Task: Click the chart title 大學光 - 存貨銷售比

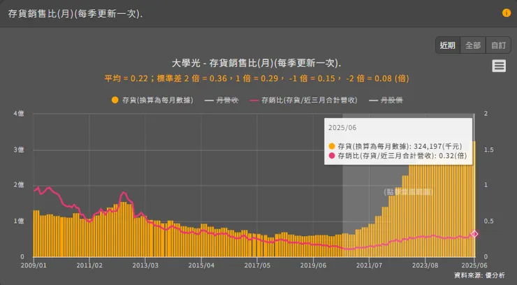Action: 256,64
